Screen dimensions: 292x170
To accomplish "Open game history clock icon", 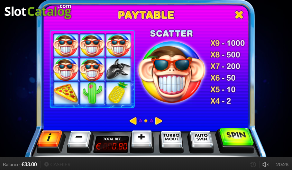I will [x=253, y=164].
